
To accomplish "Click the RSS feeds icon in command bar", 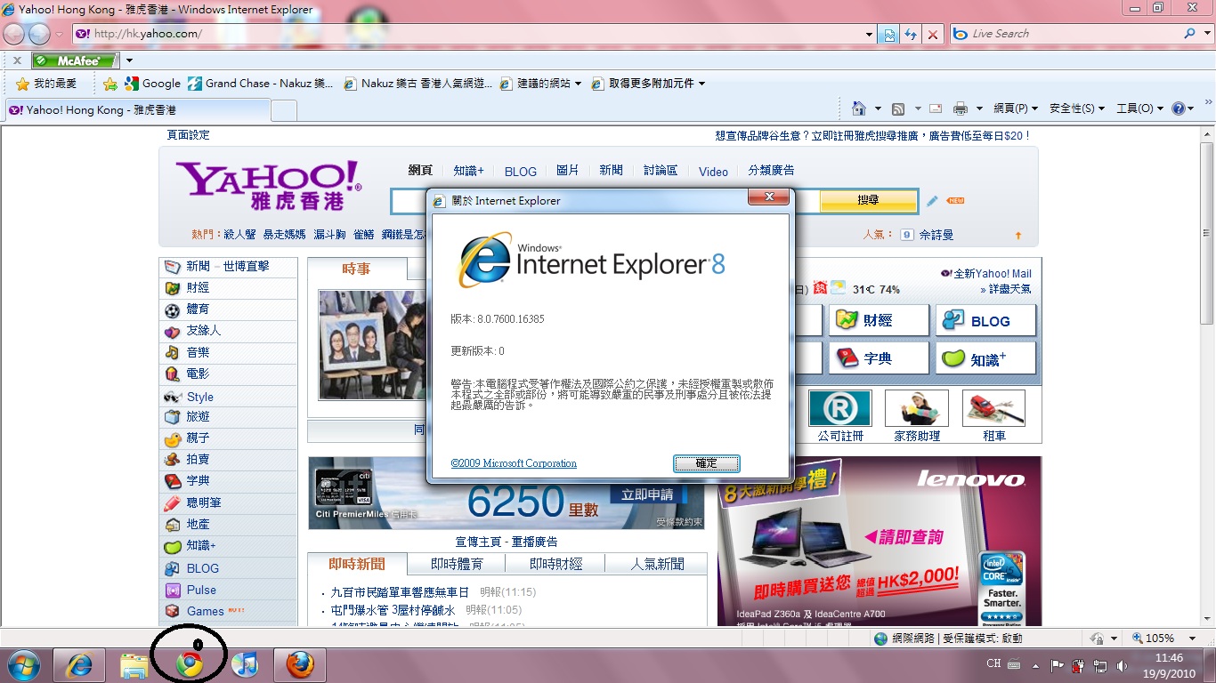I will (x=898, y=108).
